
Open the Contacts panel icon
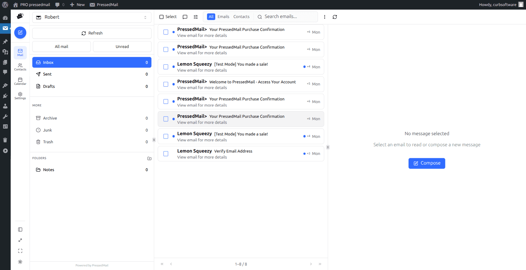pyautogui.click(x=20, y=67)
